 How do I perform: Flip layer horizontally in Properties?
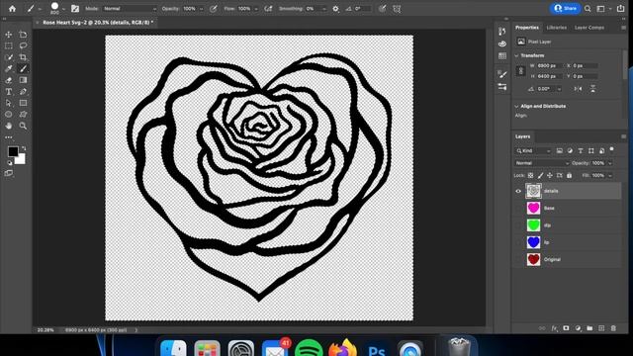pos(578,89)
